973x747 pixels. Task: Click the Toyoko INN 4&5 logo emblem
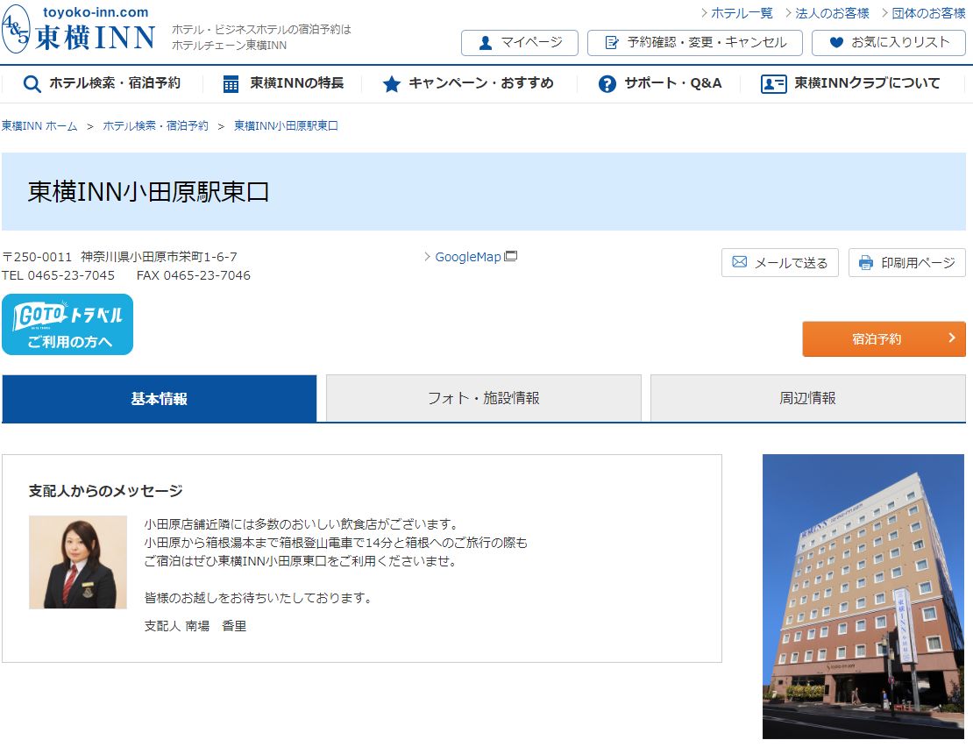coord(16,29)
